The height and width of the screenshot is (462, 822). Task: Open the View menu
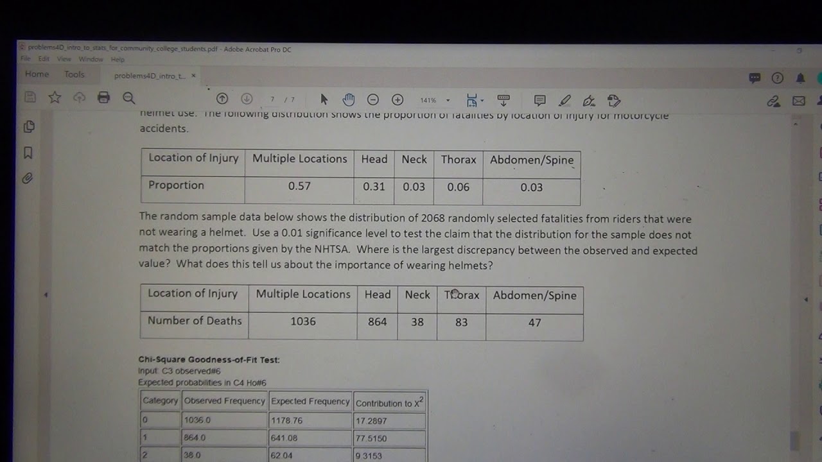[x=64, y=59]
